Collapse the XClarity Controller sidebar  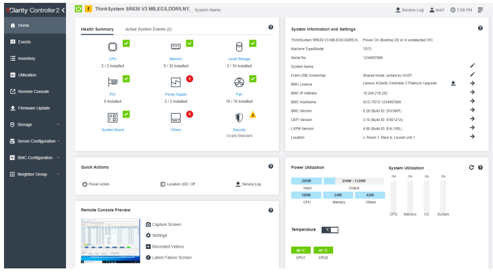[x=63, y=10]
